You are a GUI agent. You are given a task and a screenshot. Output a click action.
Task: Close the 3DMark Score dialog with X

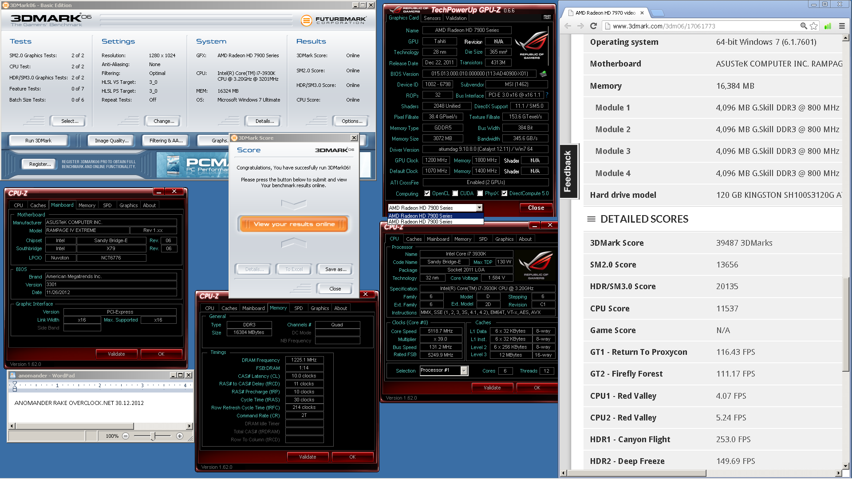click(354, 138)
